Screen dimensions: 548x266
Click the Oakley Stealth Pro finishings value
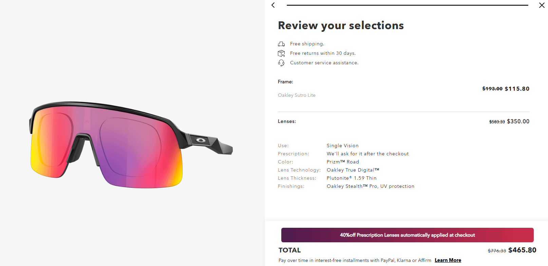pos(370,186)
